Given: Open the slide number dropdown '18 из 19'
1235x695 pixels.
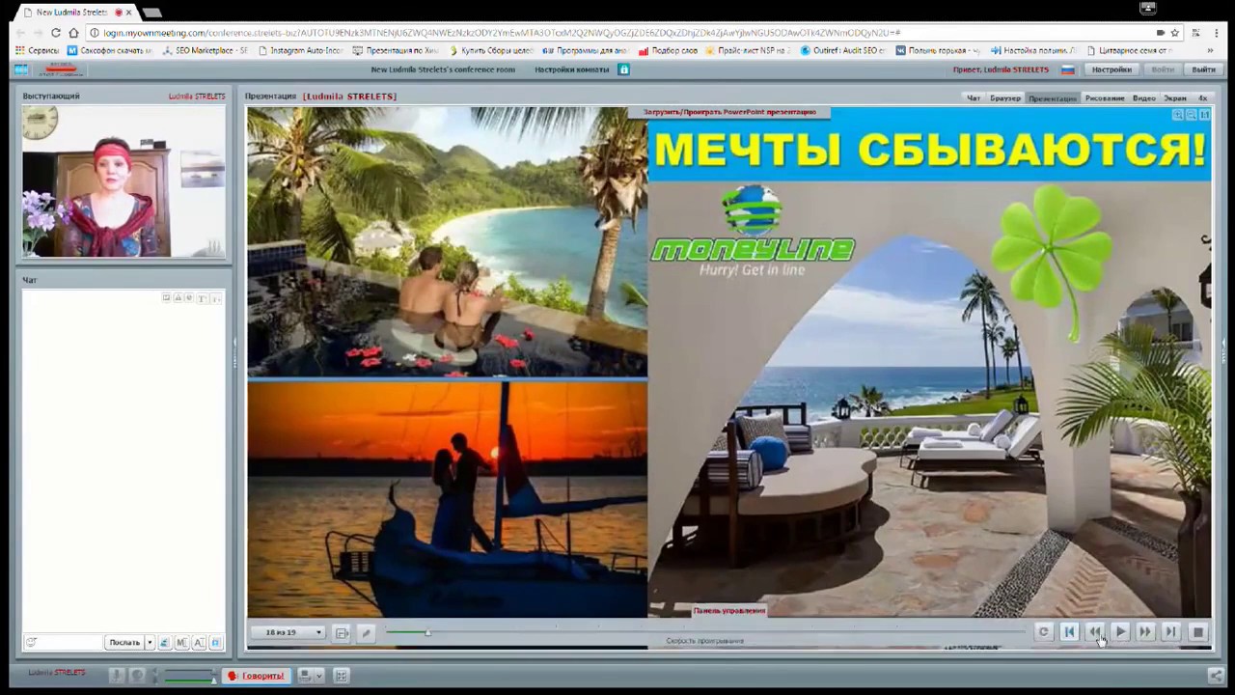Looking at the screenshot, I should 288,632.
